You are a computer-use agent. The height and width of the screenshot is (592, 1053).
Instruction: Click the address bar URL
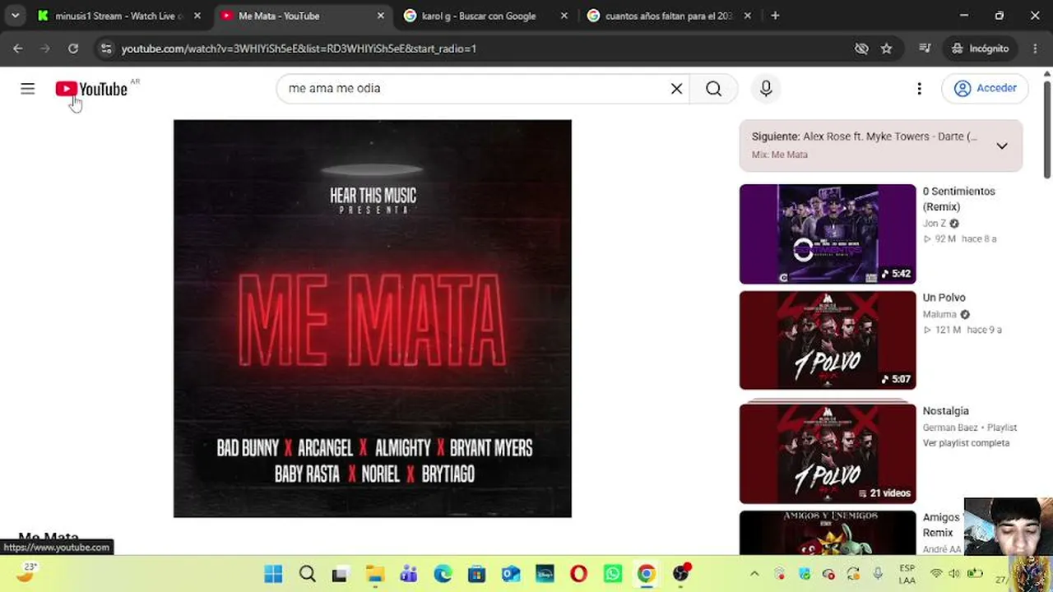299,49
